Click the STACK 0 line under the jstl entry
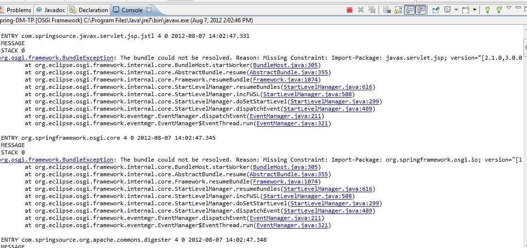The height and width of the screenshot is (248, 527). tap(13, 50)
